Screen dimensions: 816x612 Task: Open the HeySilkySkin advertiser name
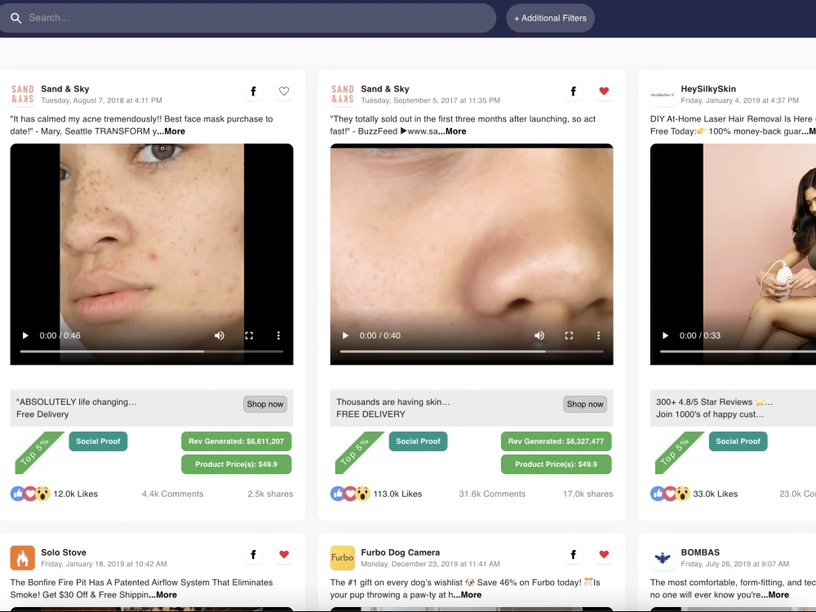(x=708, y=89)
